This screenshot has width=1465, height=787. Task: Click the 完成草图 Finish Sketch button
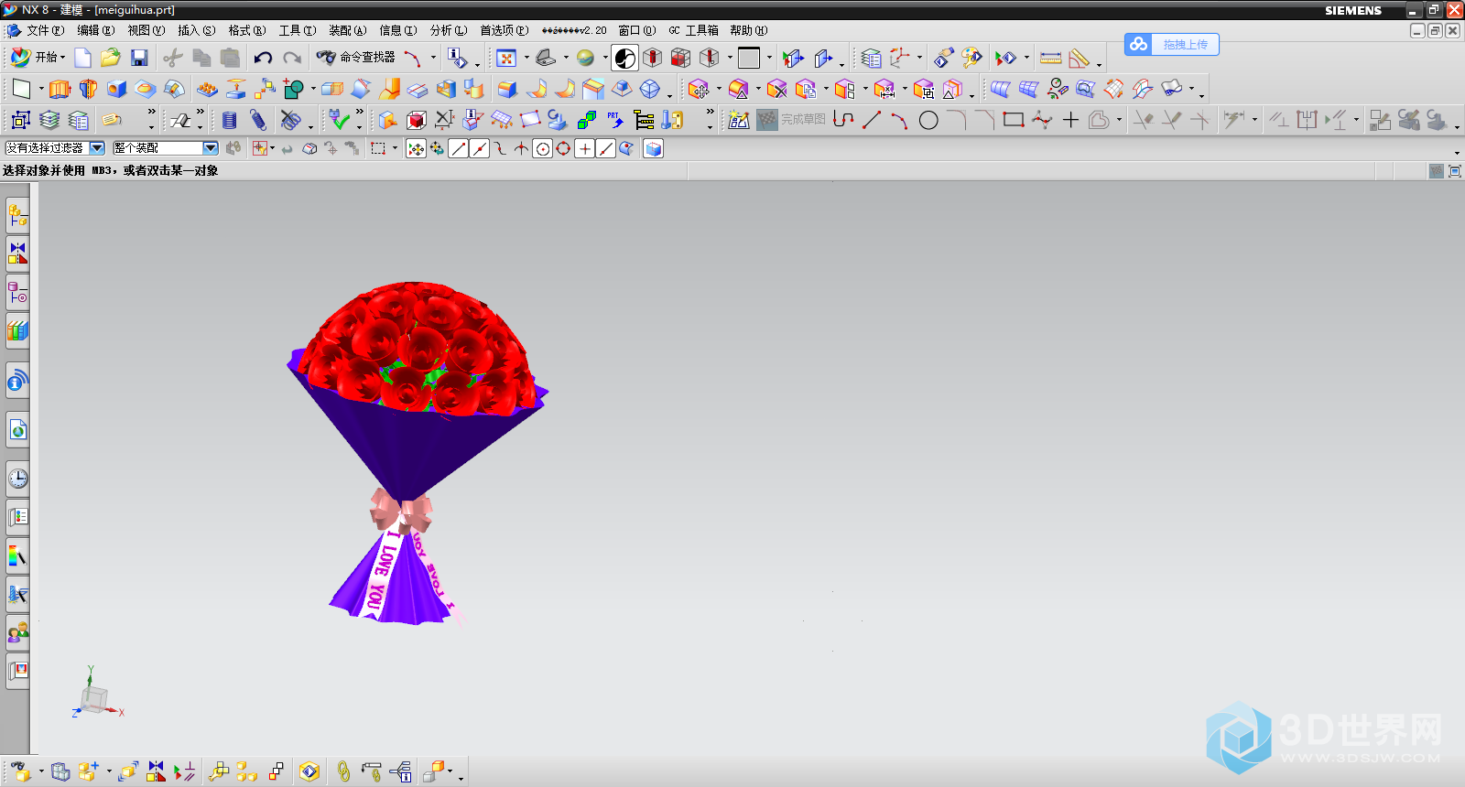[792, 120]
